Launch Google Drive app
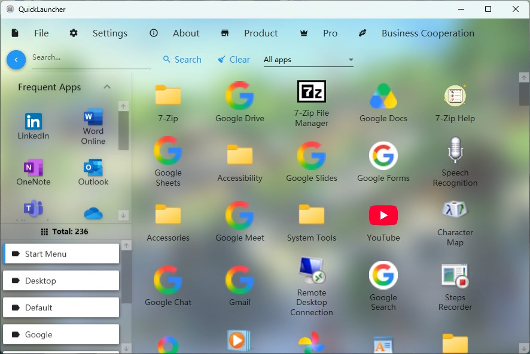The height and width of the screenshot is (354, 530). point(240,102)
